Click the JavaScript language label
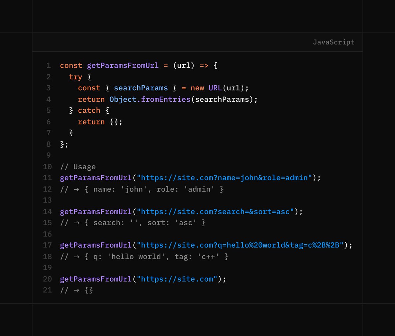The width and height of the screenshot is (395, 336). pos(333,42)
